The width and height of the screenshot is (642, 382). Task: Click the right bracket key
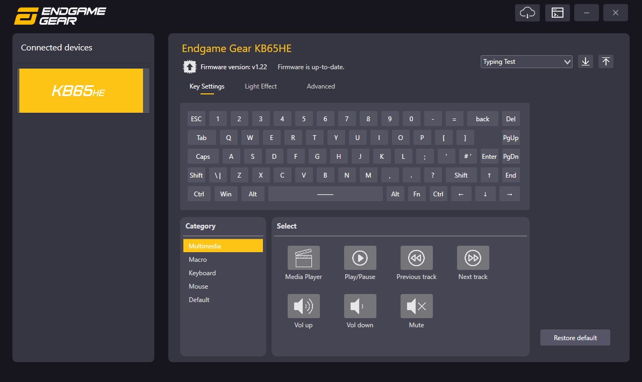tap(465, 138)
